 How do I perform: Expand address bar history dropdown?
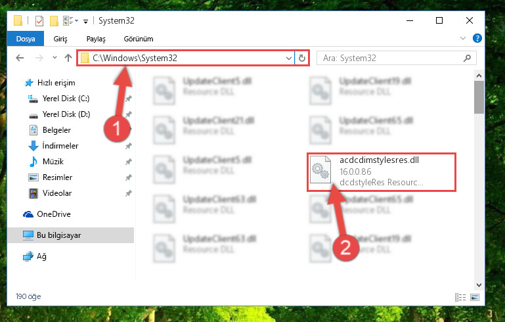[x=288, y=58]
